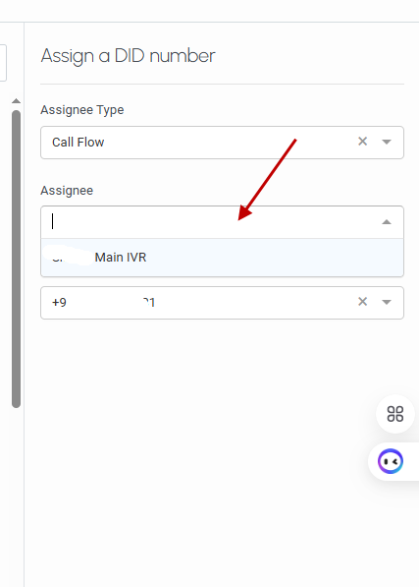Viewport: 419px width, 587px height.
Task: Click the scrollbar up arrow
Action: coord(16,100)
